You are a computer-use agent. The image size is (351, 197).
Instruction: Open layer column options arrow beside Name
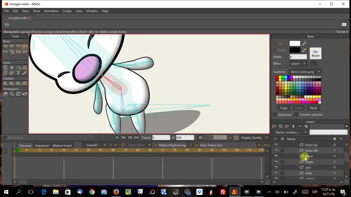[341, 139]
